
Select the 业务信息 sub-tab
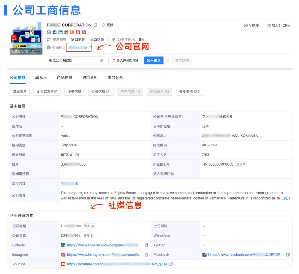(x=74, y=92)
